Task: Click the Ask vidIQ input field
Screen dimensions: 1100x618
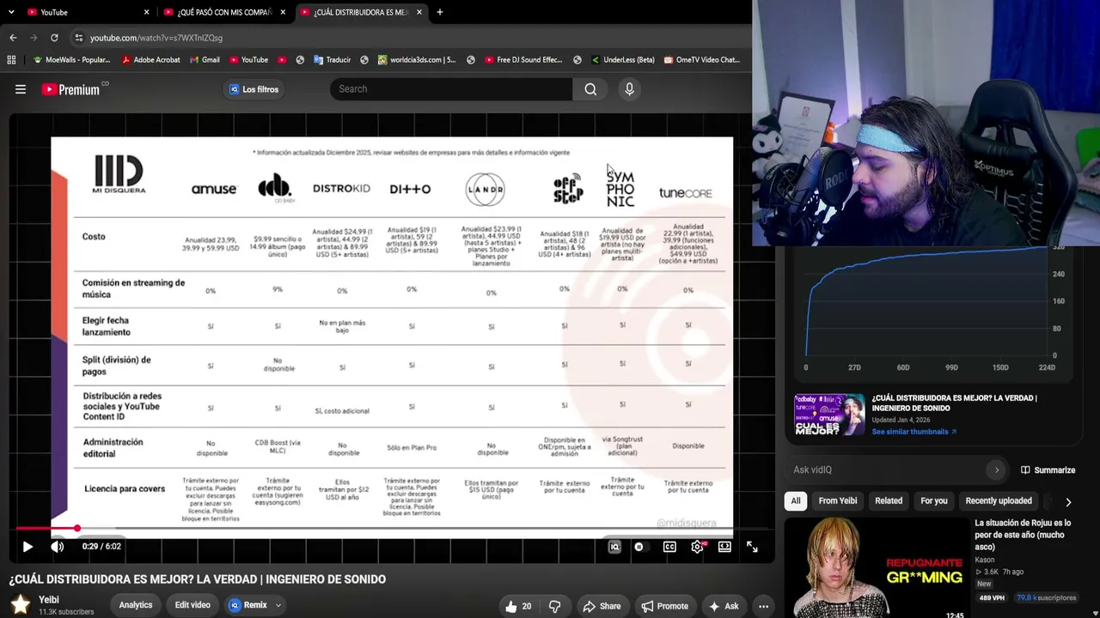Action: (x=889, y=470)
